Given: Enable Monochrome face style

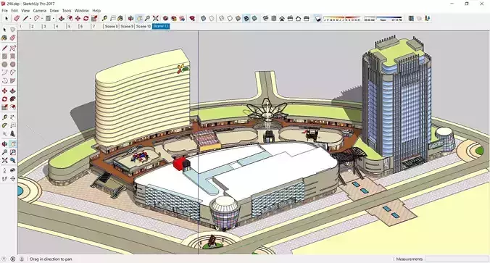Looking at the screenshot, I should click(x=254, y=18).
